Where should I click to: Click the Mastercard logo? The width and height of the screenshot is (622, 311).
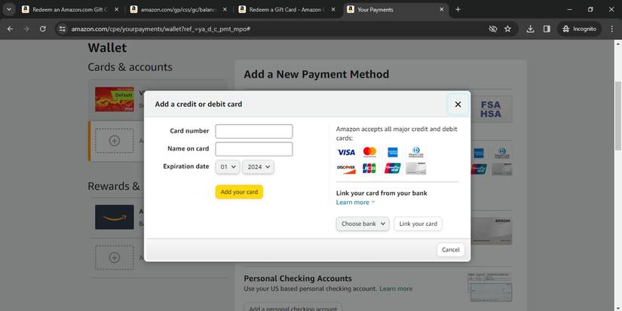pyautogui.click(x=369, y=152)
